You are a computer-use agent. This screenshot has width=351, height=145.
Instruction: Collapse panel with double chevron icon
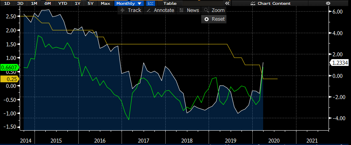(227, 3)
